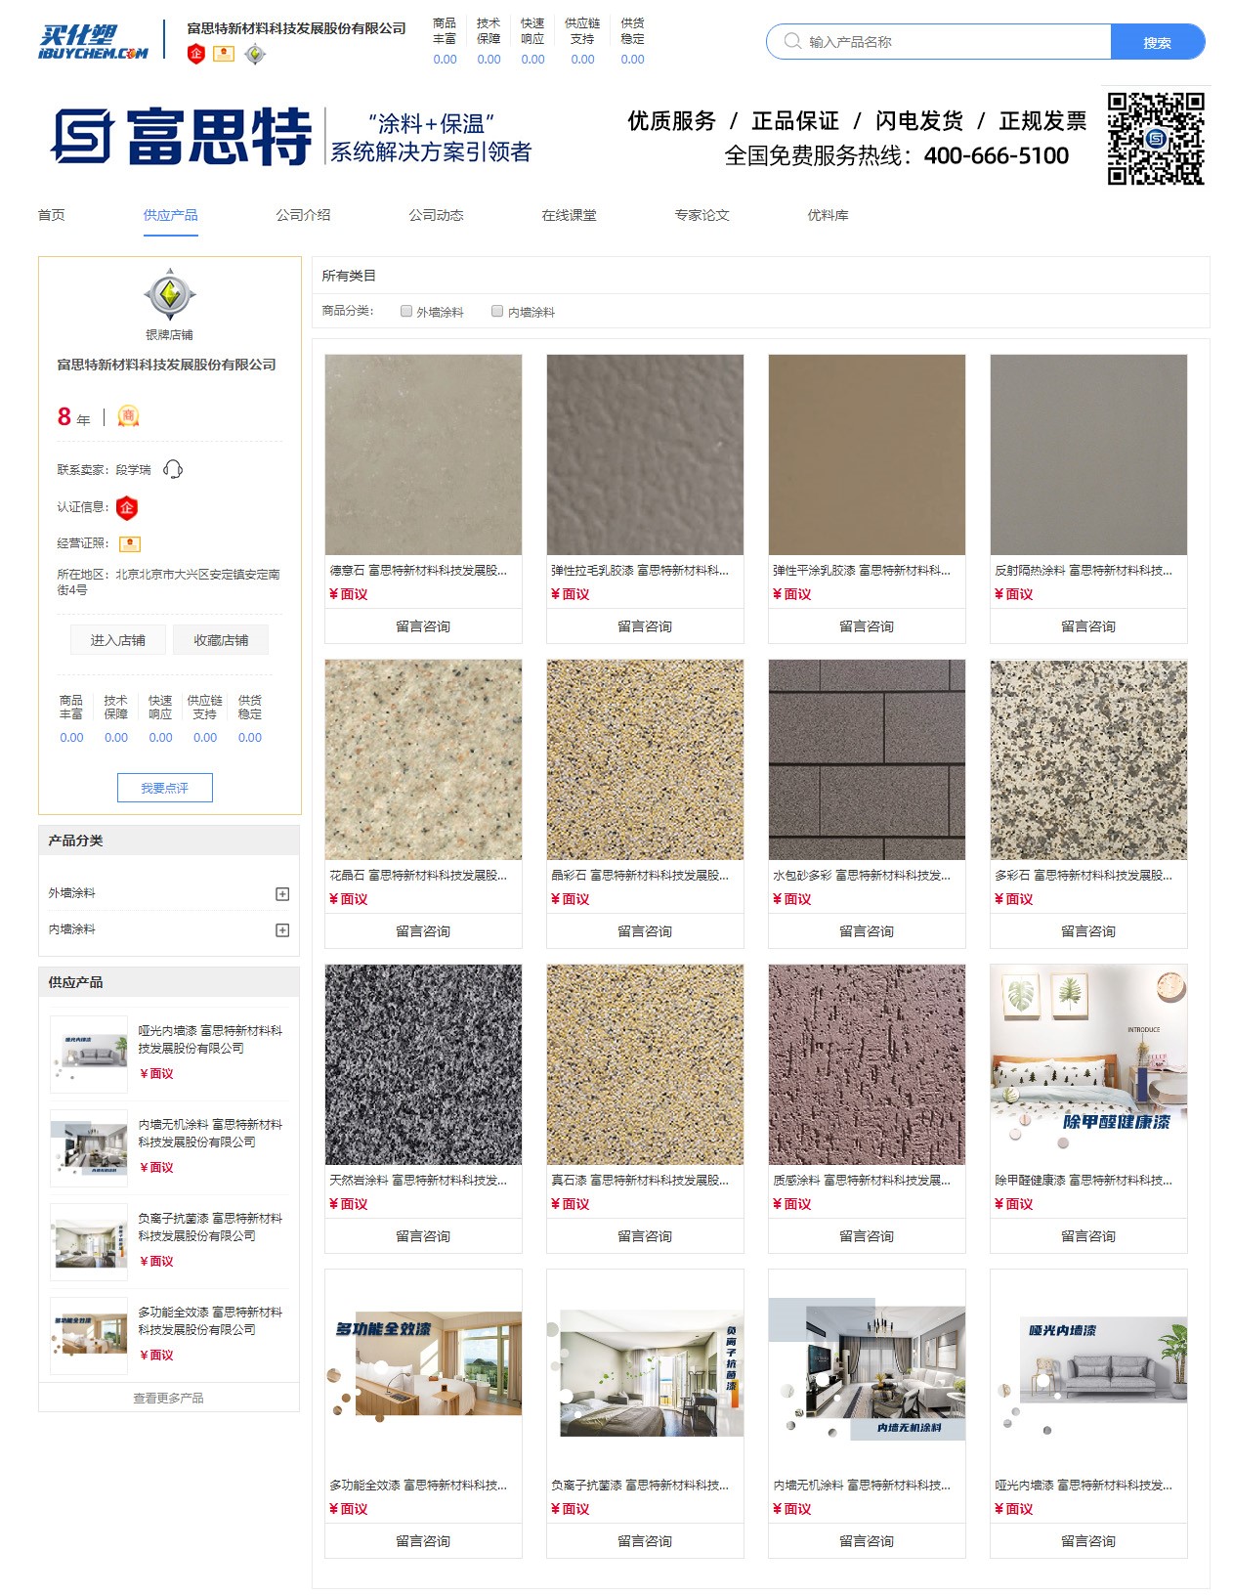Click the business license icon in header

[x=224, y=54]
